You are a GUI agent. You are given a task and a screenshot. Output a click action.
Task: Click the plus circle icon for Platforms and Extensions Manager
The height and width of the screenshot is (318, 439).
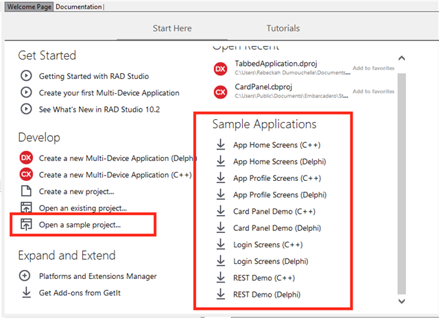coord(25,276)
